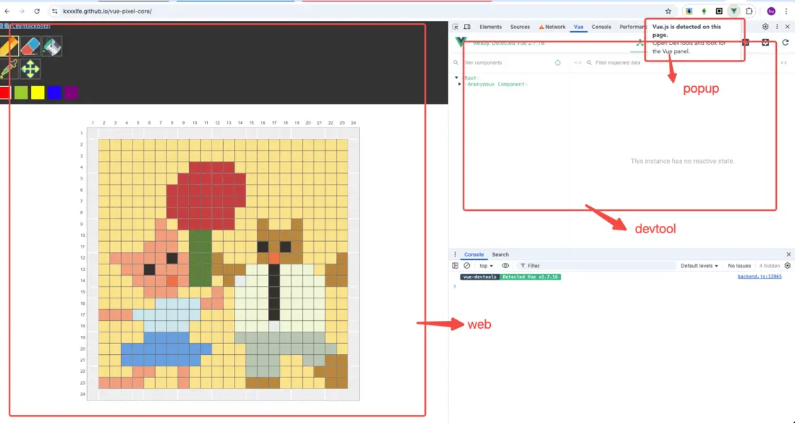Screen dimensions: 795x423
Task: Click the Filter inspected data field
Action: [x=618, y=63]
